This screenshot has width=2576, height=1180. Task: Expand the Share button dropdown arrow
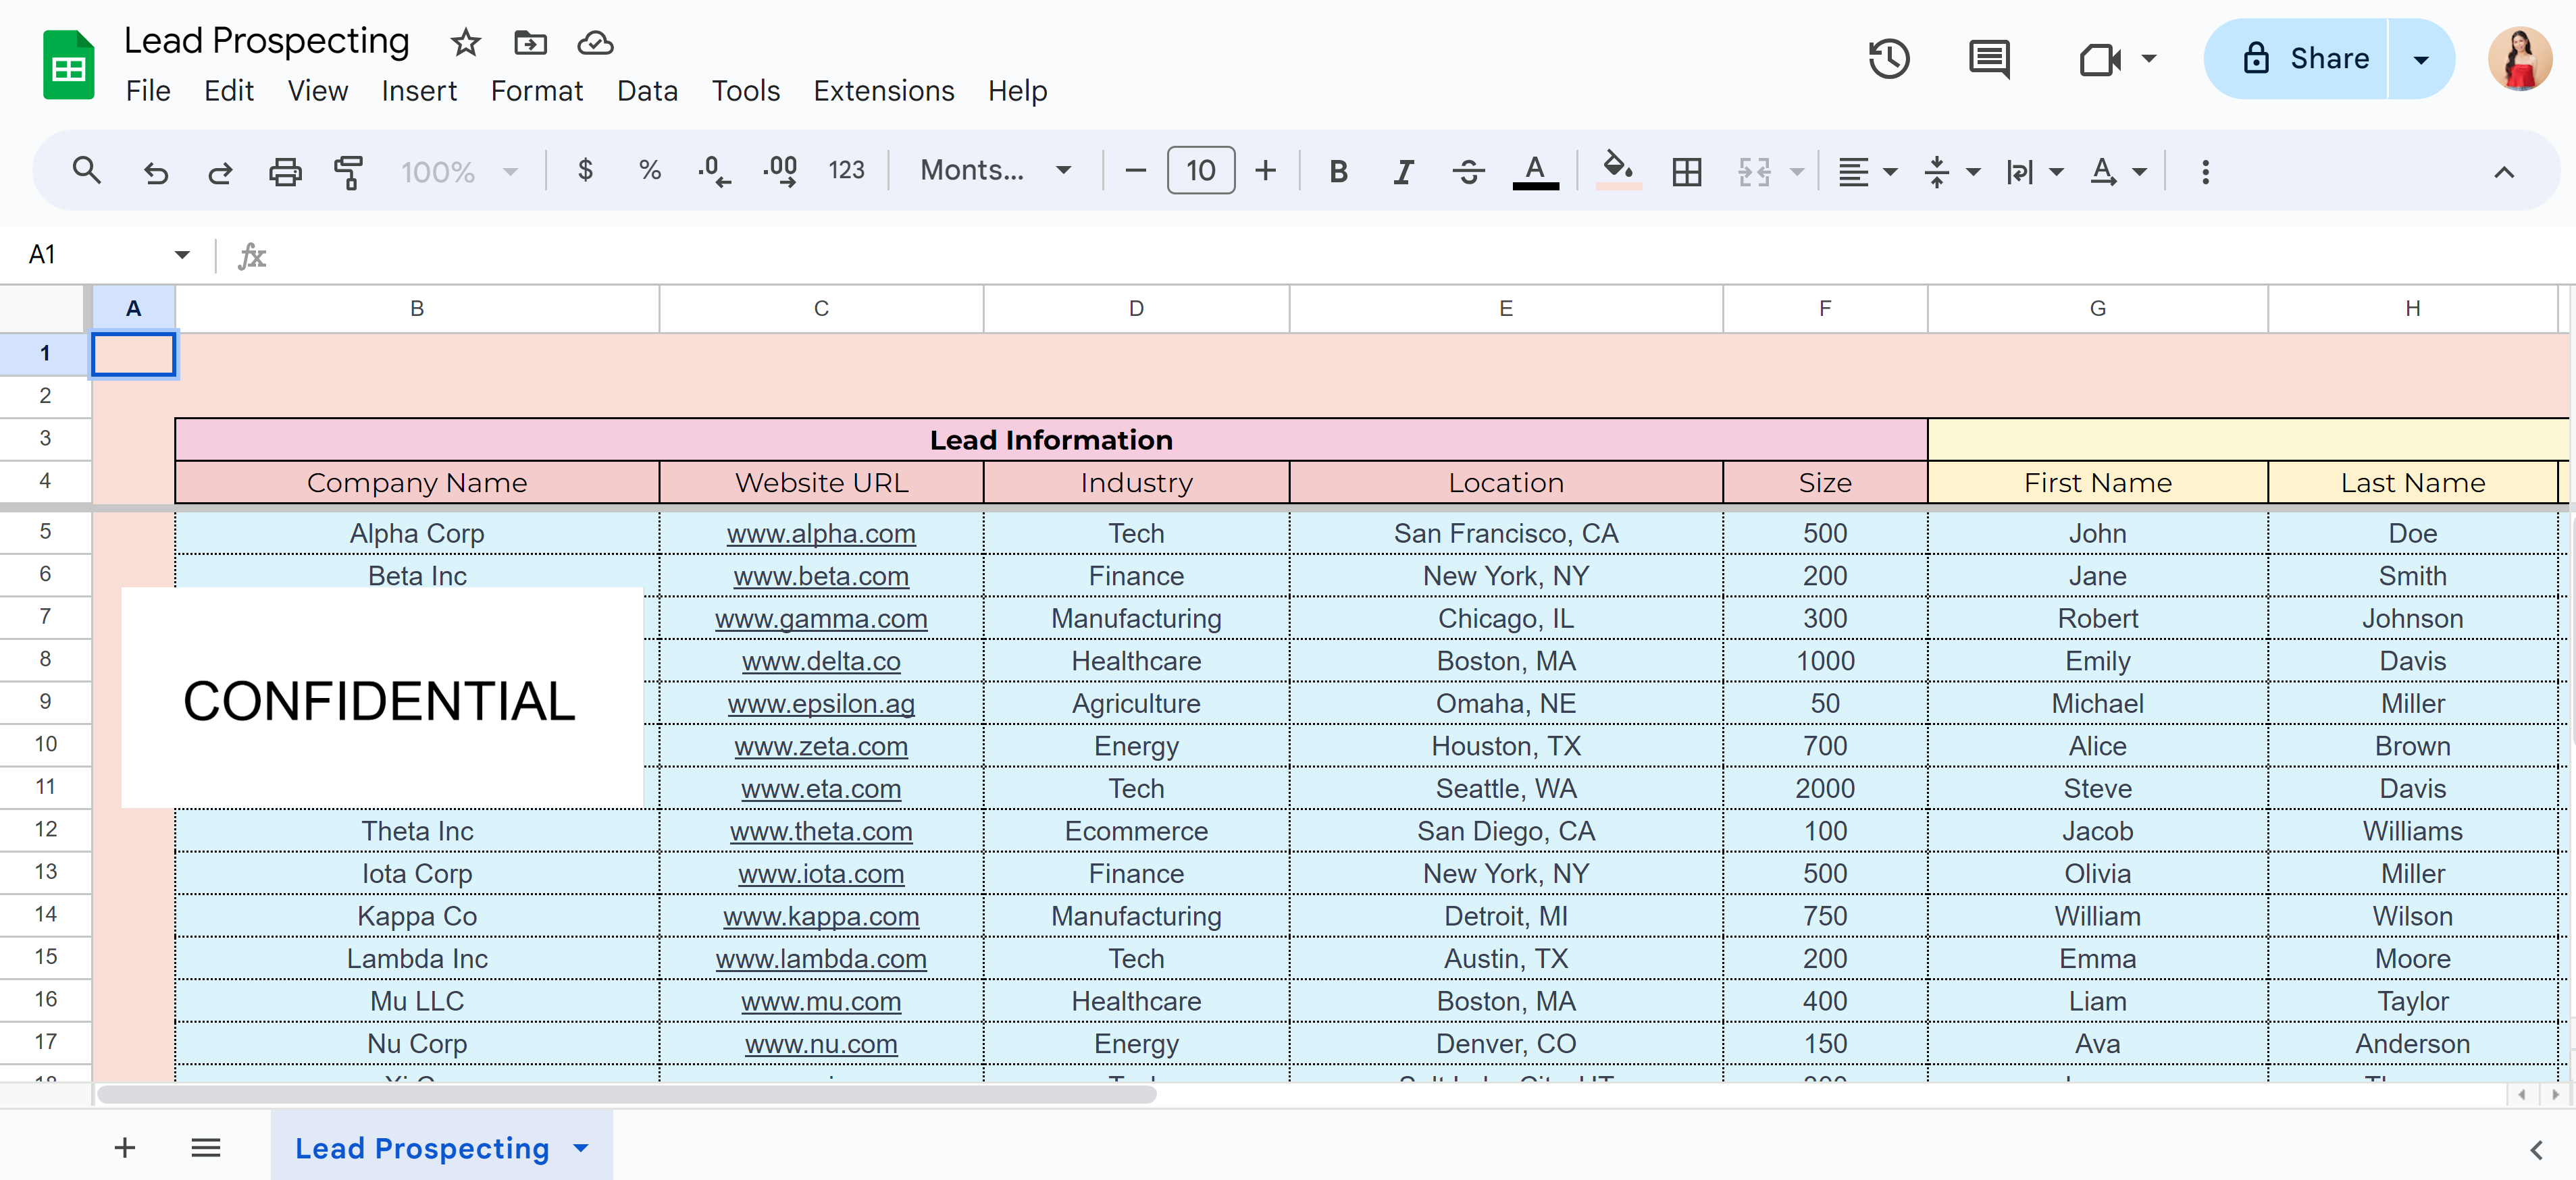tap(2421, 59)
